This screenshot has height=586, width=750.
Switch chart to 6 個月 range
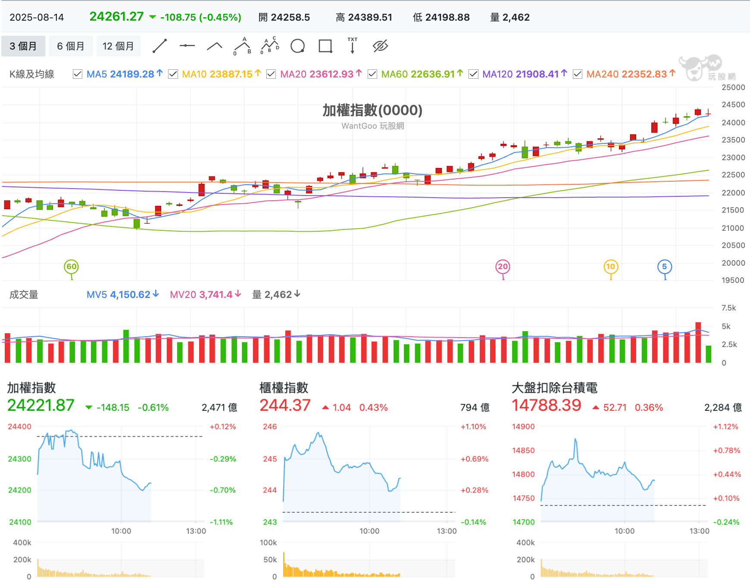71,46
